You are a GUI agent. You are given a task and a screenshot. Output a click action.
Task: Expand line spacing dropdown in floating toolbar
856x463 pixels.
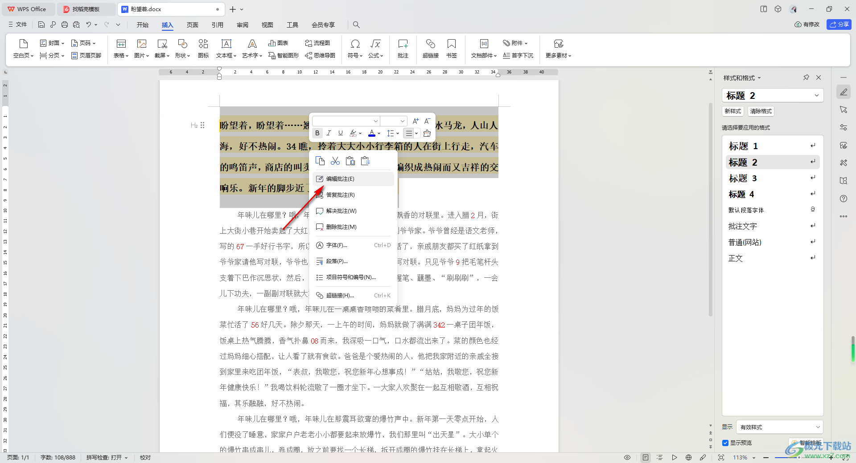coord(398,134)
